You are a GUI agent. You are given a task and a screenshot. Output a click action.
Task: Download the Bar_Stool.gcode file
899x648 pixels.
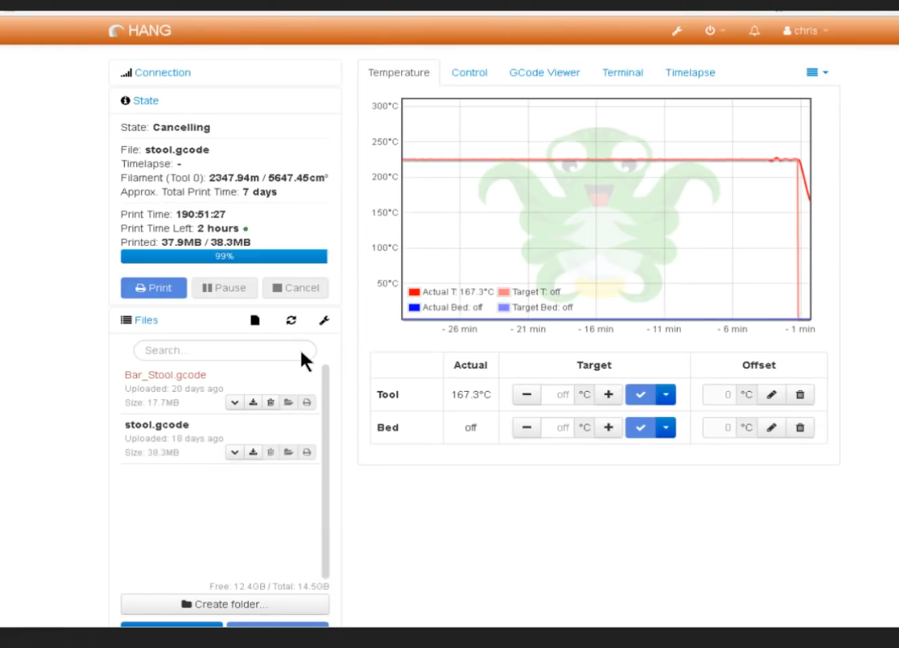pos(253,402)
